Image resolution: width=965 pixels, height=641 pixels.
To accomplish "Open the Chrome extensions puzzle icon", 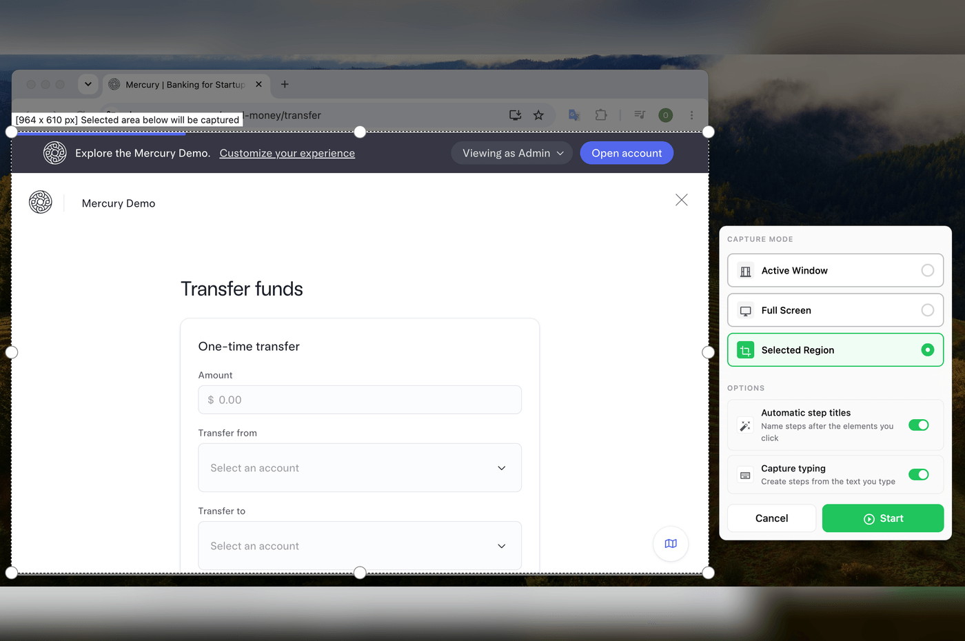I will tap(601, 115).
